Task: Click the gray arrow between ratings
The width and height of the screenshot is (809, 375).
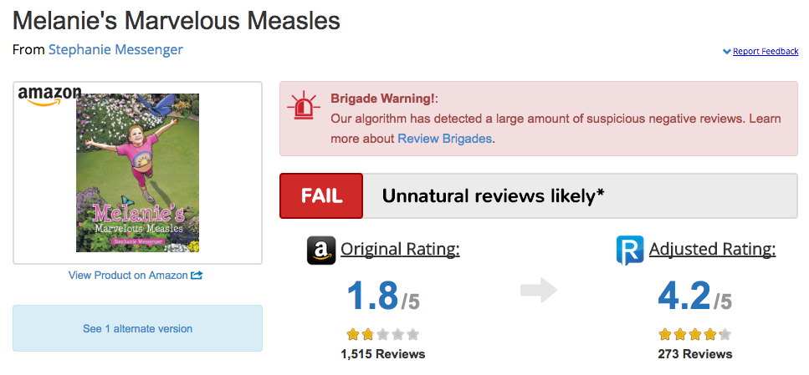Action: click(539, 291)
